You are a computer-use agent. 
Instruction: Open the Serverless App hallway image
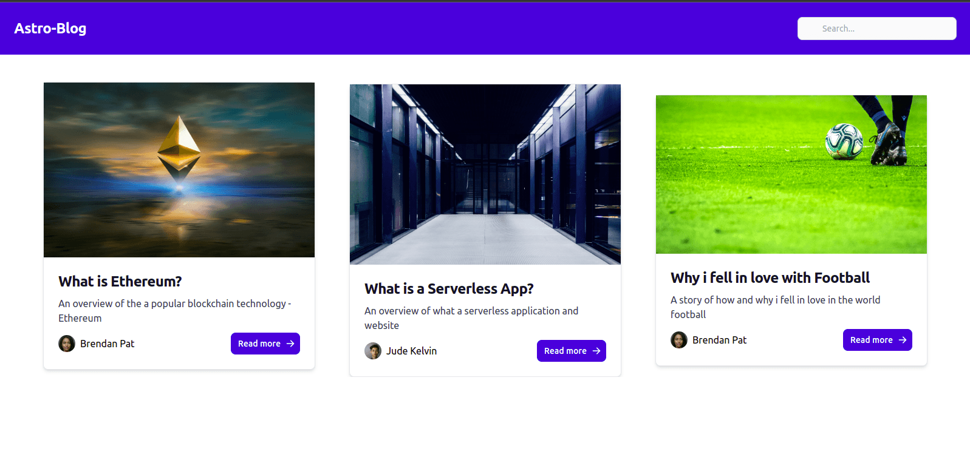tap(485, 174)
